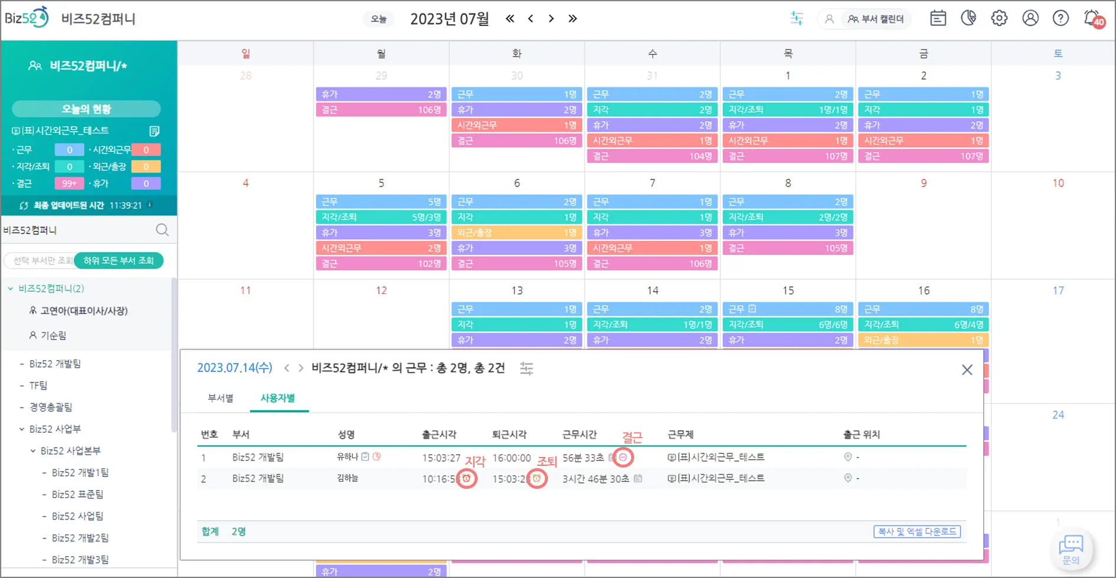The width and height of the screenshot is (1116, 578).
Task: Click the calendar icon beside 3시간 46분 30초
Action: tap(638, 478)
